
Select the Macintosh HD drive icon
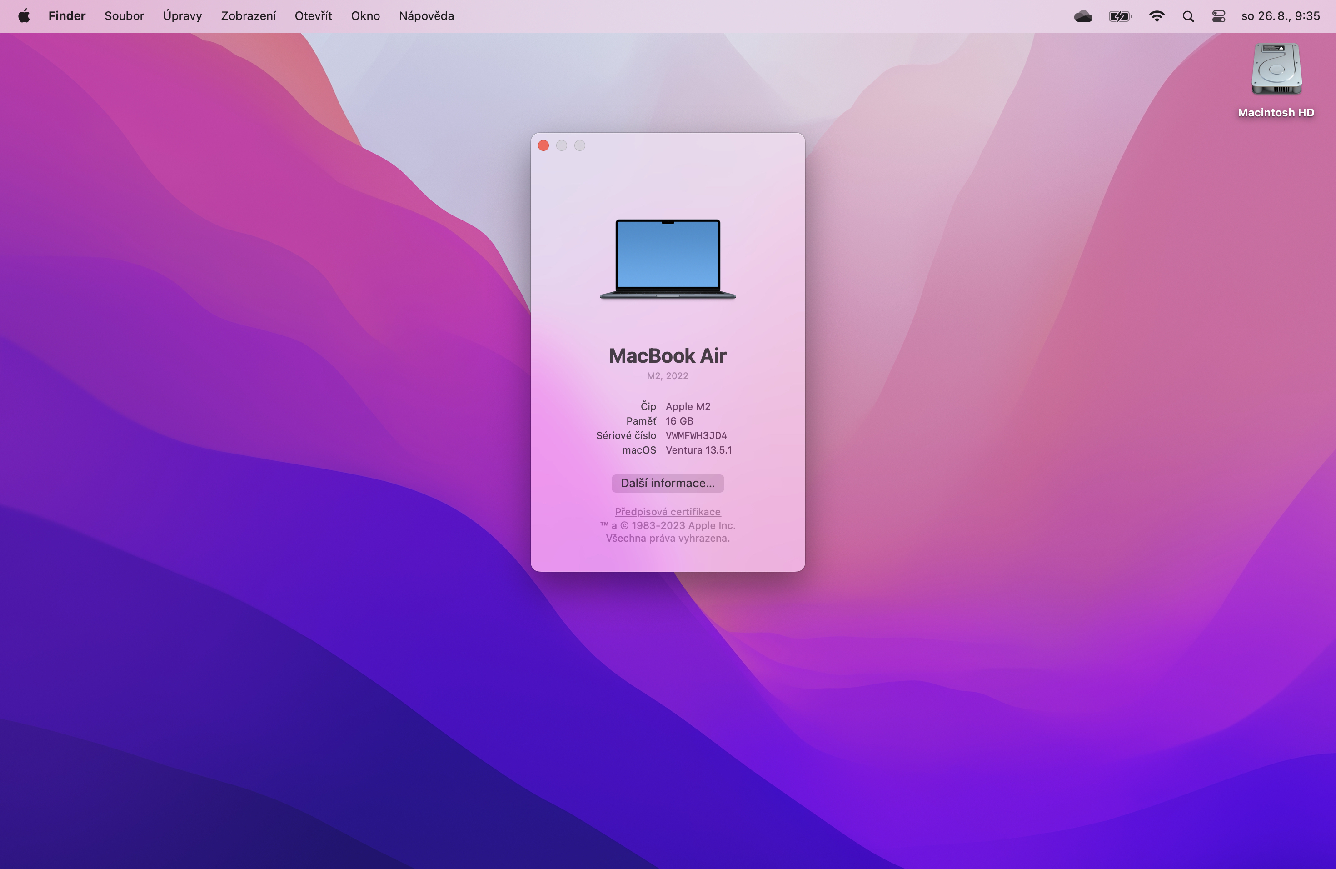(x=1276, y=70)
